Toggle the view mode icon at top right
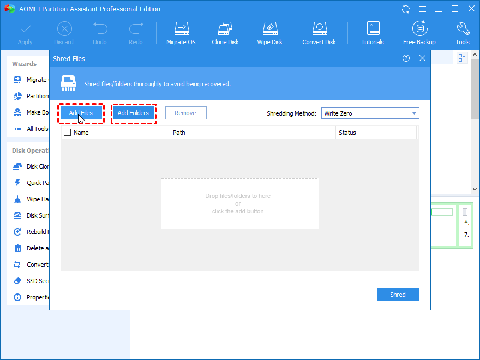480x360 pixels. 462,58
